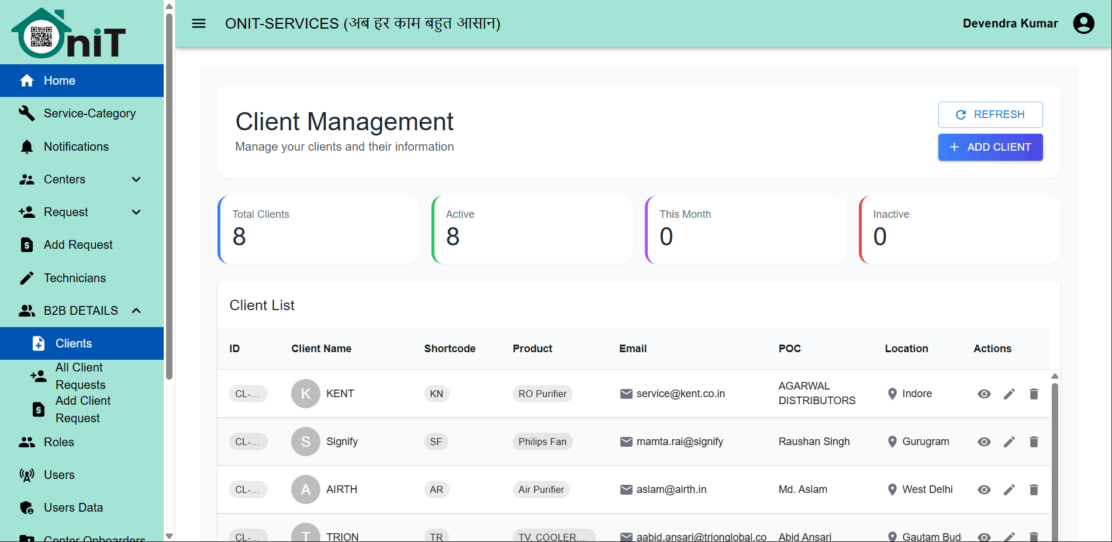Click the Users Data shield icon
Image resolution: width=1112 pixels, height=542 pixels.
27,508
